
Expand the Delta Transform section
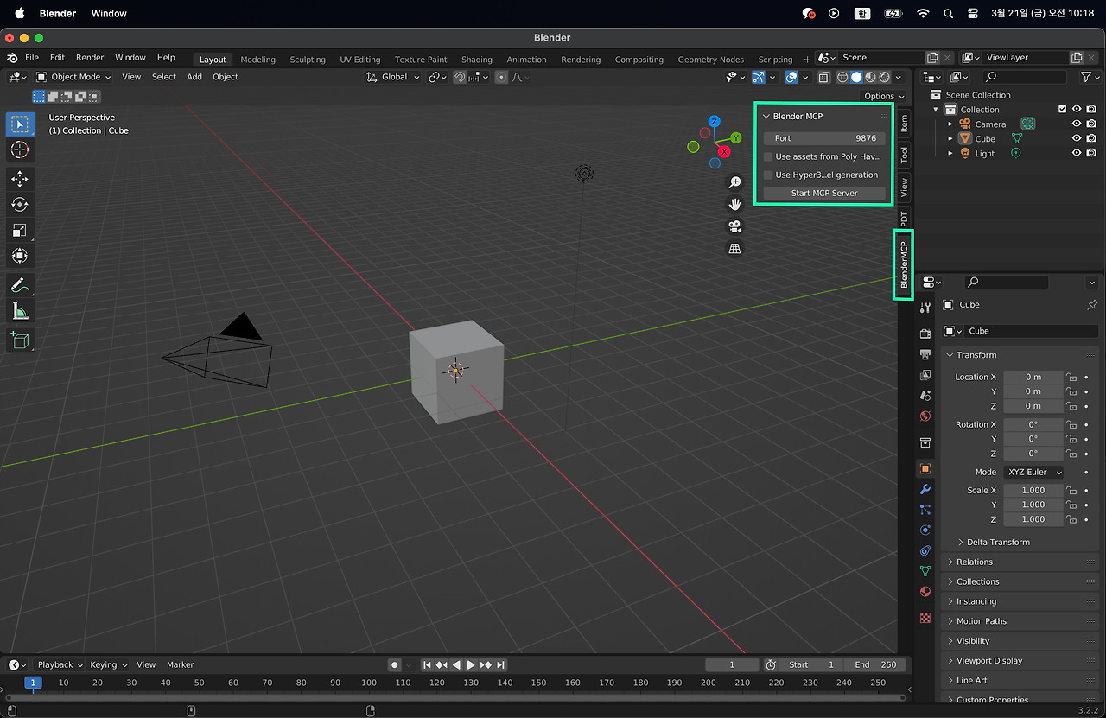click(x=997, y=542)
